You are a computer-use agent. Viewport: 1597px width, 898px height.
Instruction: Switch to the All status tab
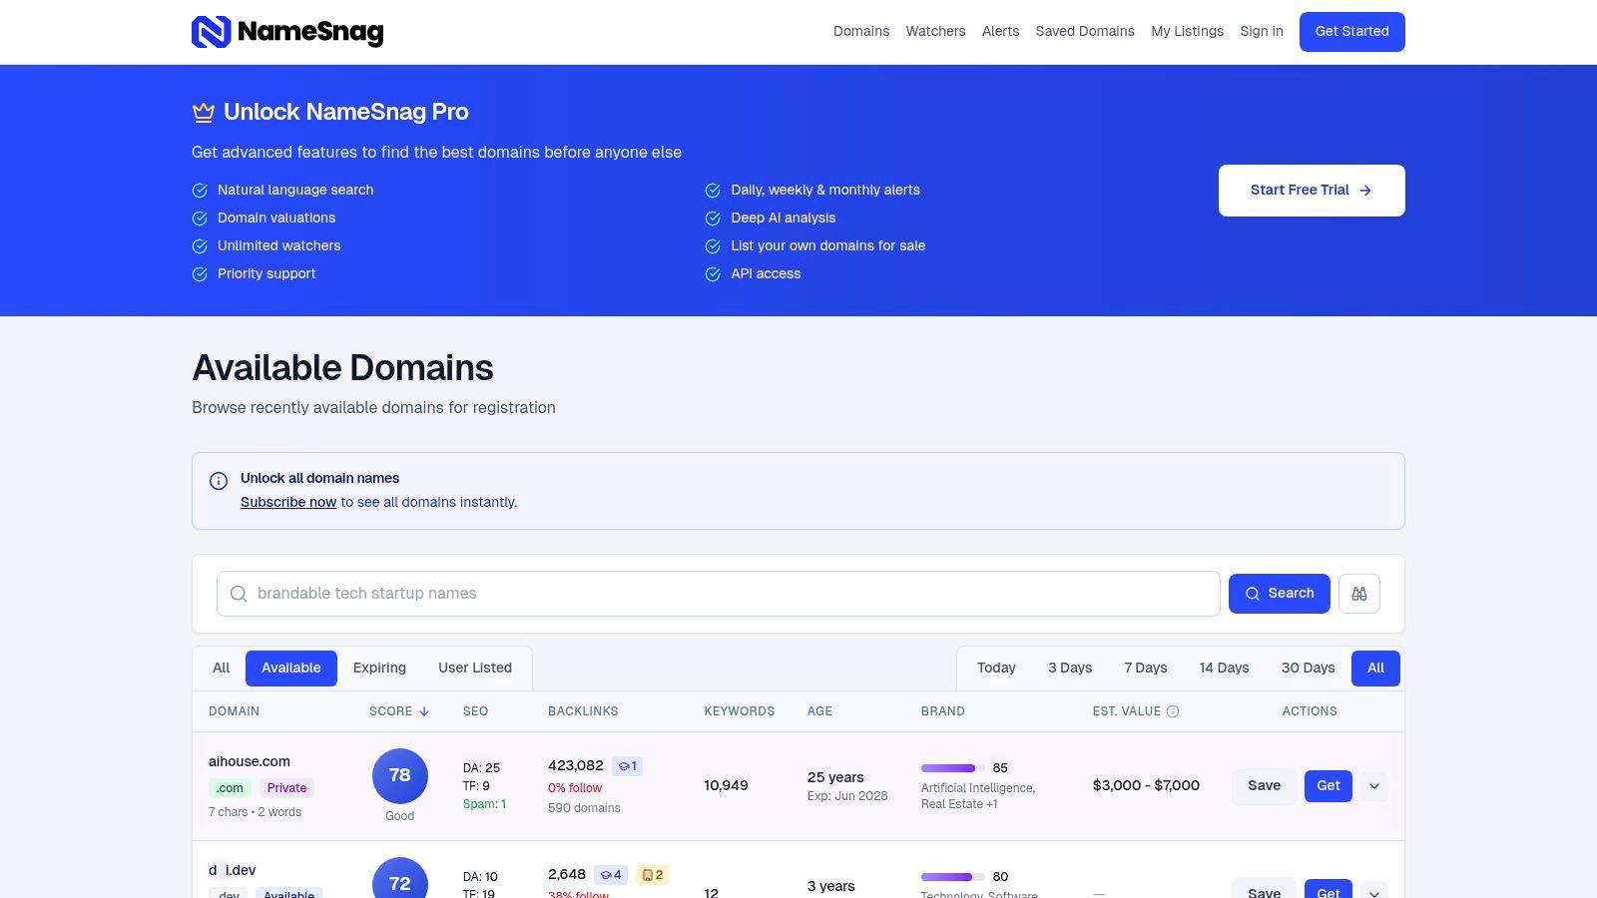pos(222,669)
